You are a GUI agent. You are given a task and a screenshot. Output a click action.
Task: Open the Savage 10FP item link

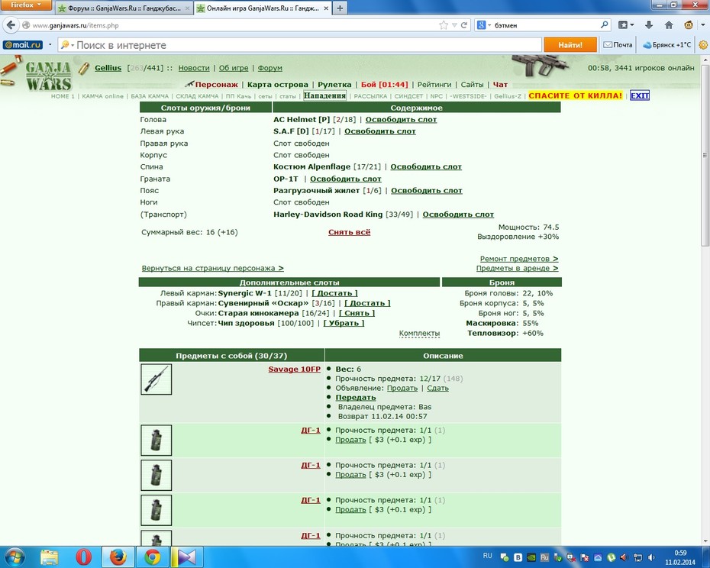pos(295,370)
